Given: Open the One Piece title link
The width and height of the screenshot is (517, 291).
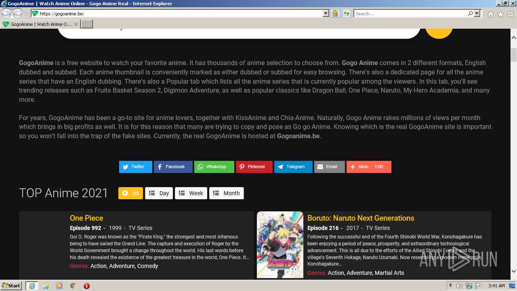Looking at the screenshot, I should tap(86, 218).
